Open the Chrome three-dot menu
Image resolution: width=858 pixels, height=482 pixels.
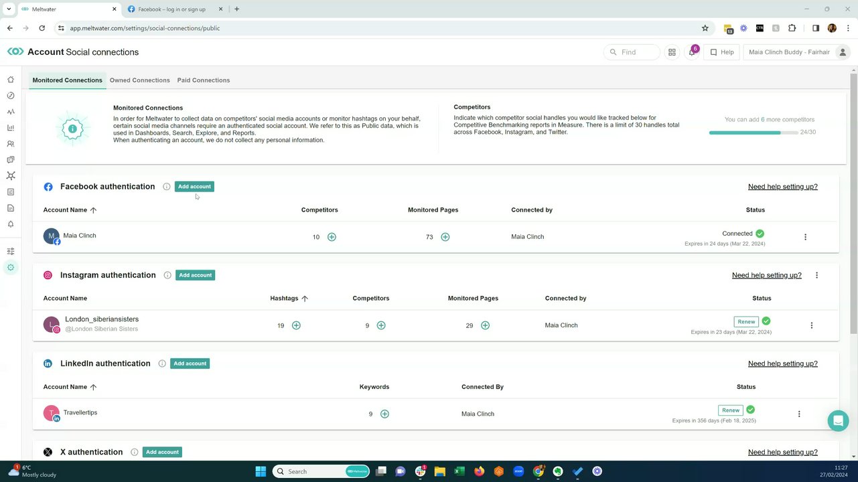click(x=849, y=28)
